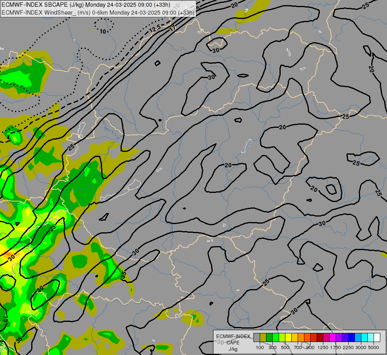Image resolution: width=387 pixels, height=355 pixels.
Task: Pick the pure yellow legend swatch
Action: point(289,337)
